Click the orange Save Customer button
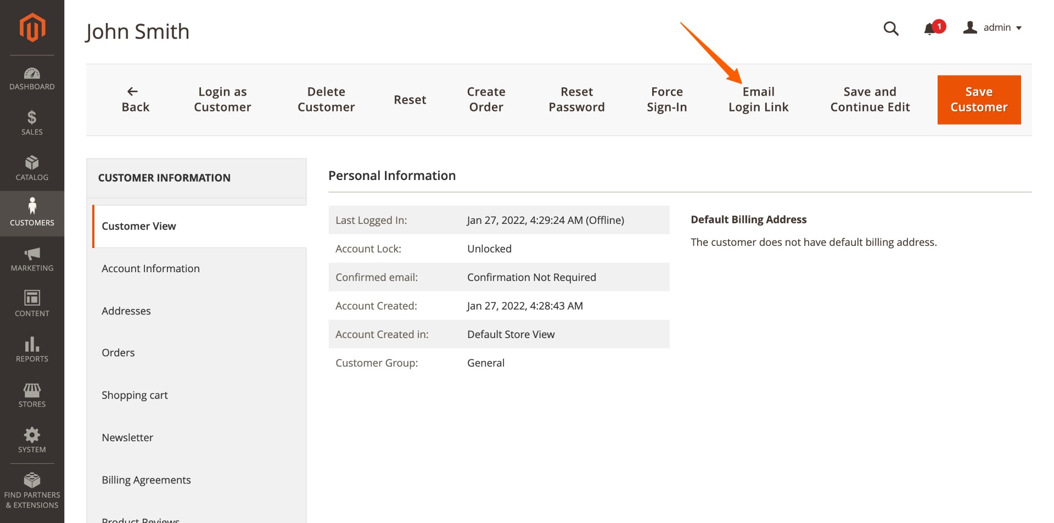 click(x=979, y=100)
